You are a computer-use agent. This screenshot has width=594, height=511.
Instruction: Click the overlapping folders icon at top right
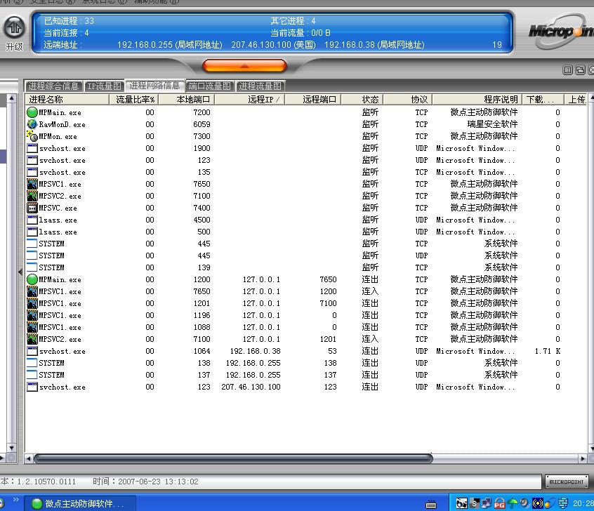tap(580, 70)
